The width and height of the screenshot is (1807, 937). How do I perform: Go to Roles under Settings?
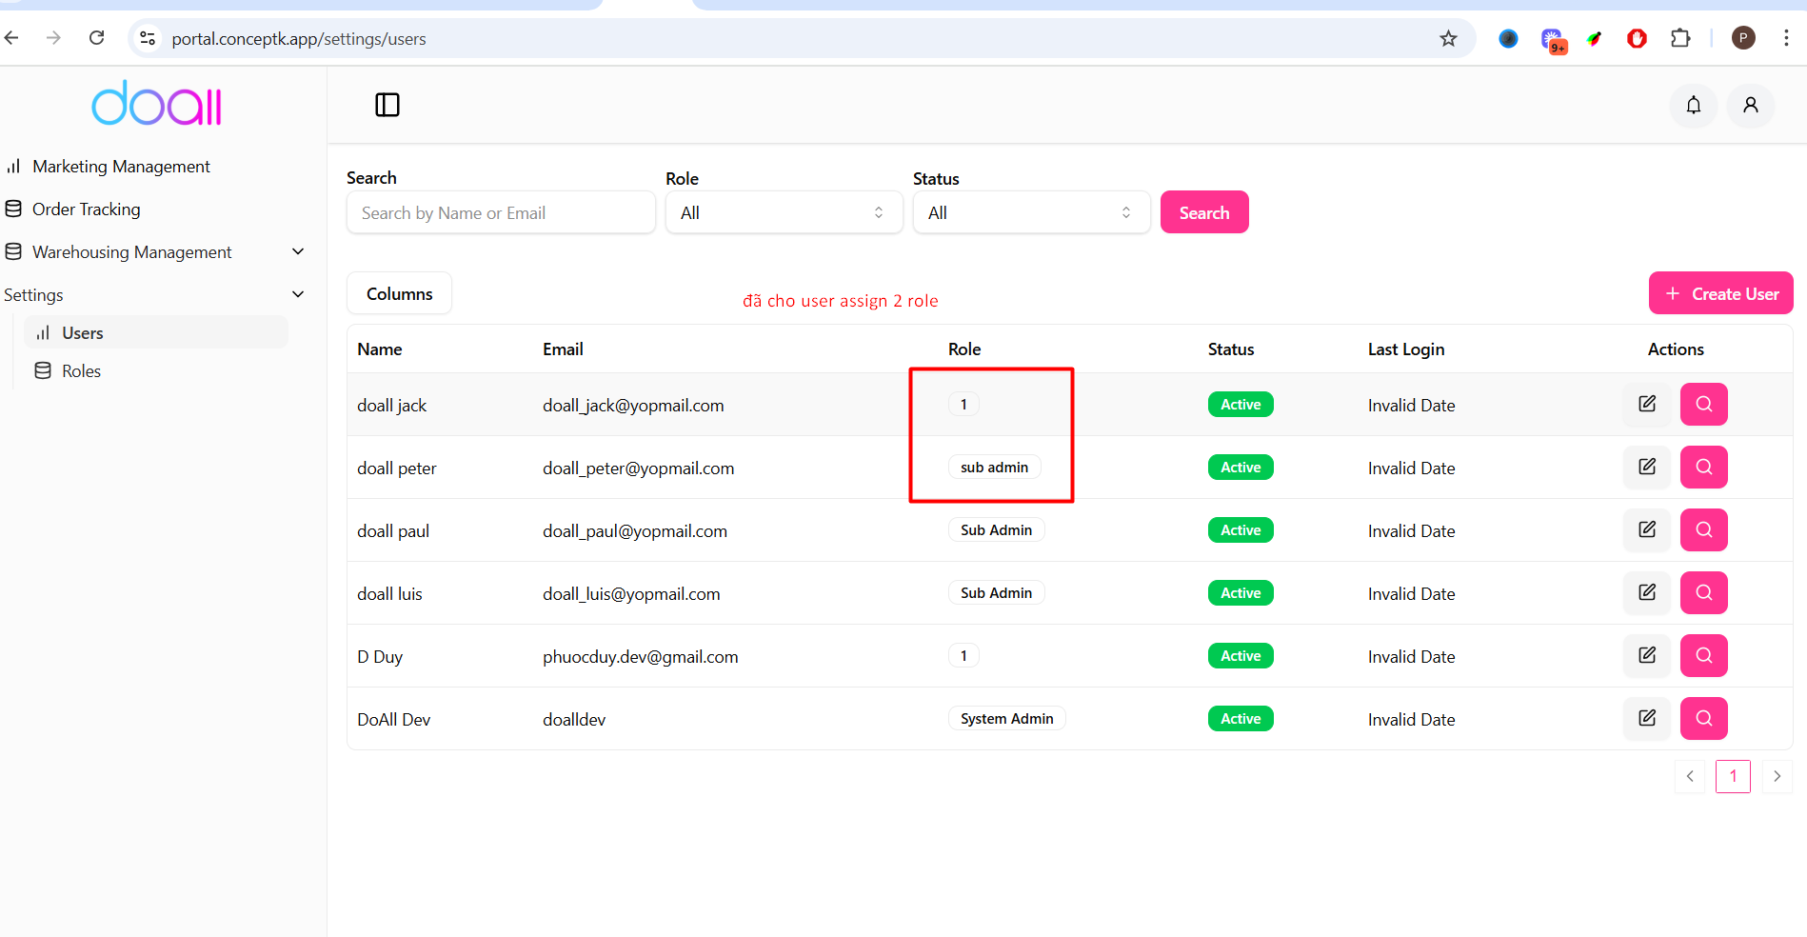[81, 371]
